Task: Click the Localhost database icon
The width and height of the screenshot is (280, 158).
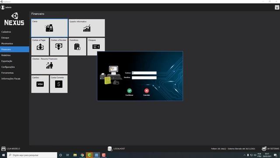Action: (x=110, y=149)
